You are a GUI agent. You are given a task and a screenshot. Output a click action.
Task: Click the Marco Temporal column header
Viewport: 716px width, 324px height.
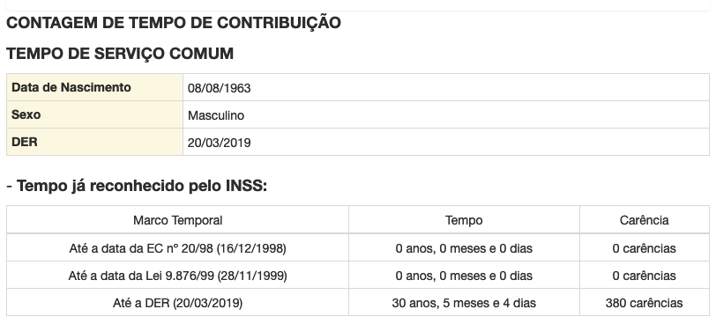(177, 220)
